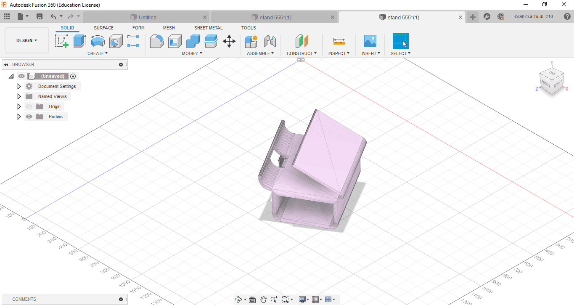Switch to the SHEET METAL tab
Screen dimensions: 574x305
coord(209,28)
